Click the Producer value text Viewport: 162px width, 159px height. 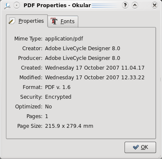point(82,58)
